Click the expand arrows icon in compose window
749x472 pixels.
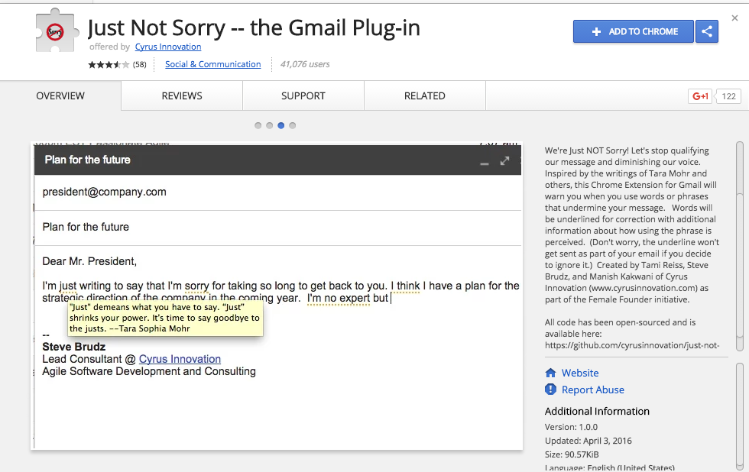click(504, 161)
